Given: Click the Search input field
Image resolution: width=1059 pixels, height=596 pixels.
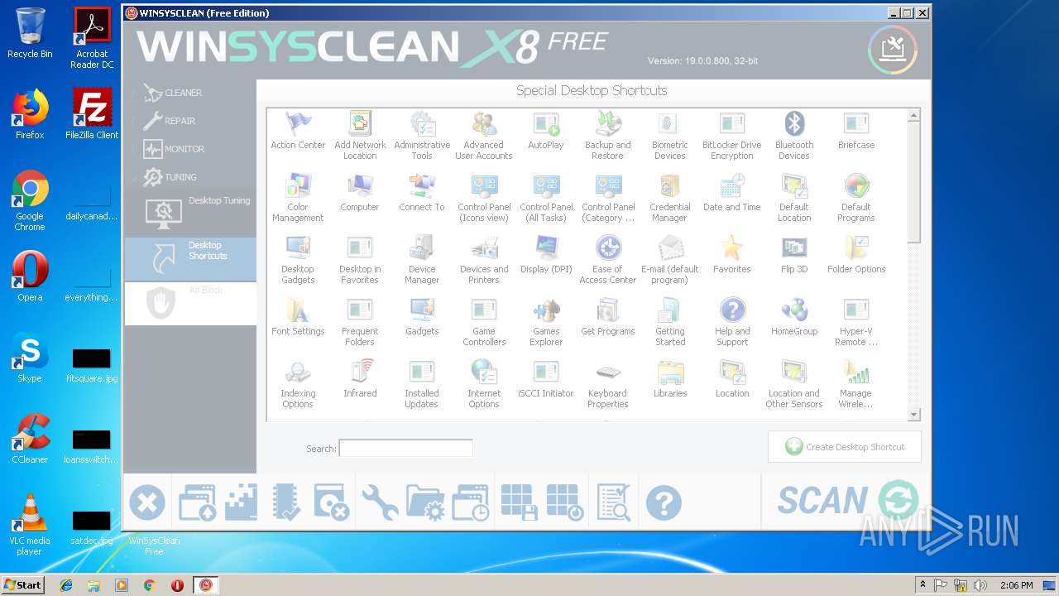Looking at the screenshot, I should click(405, 448).
